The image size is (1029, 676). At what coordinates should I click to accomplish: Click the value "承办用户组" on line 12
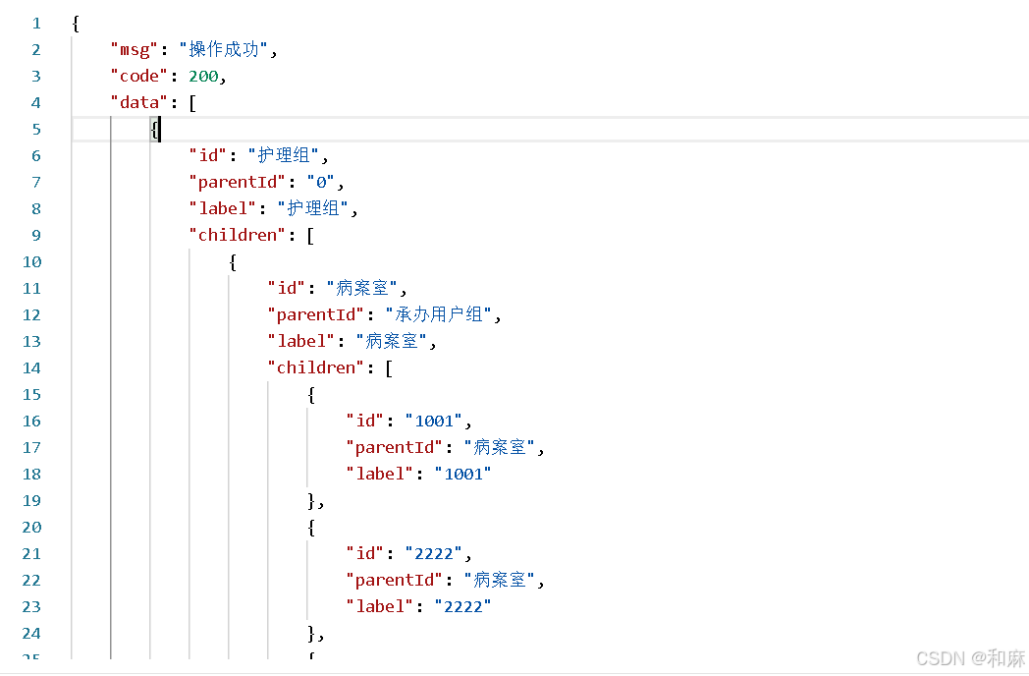pyautogui.click(x=438, y=314)
